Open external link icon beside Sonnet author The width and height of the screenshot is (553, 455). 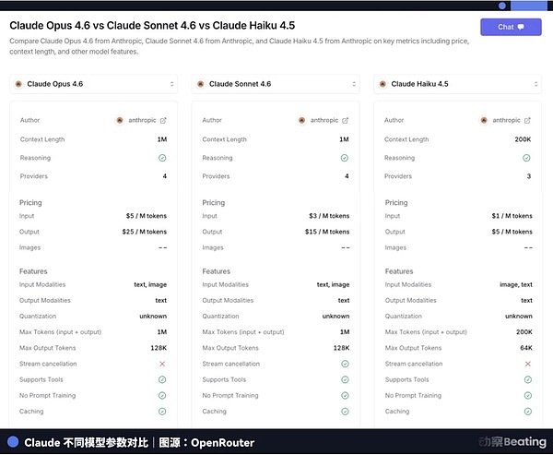click(x=346, y=120)
